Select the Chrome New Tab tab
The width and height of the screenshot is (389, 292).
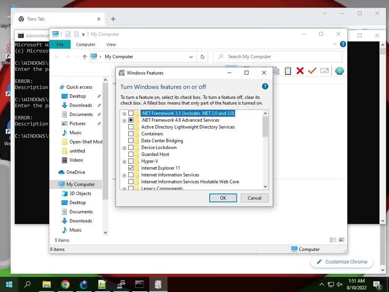tap(59, 19)
